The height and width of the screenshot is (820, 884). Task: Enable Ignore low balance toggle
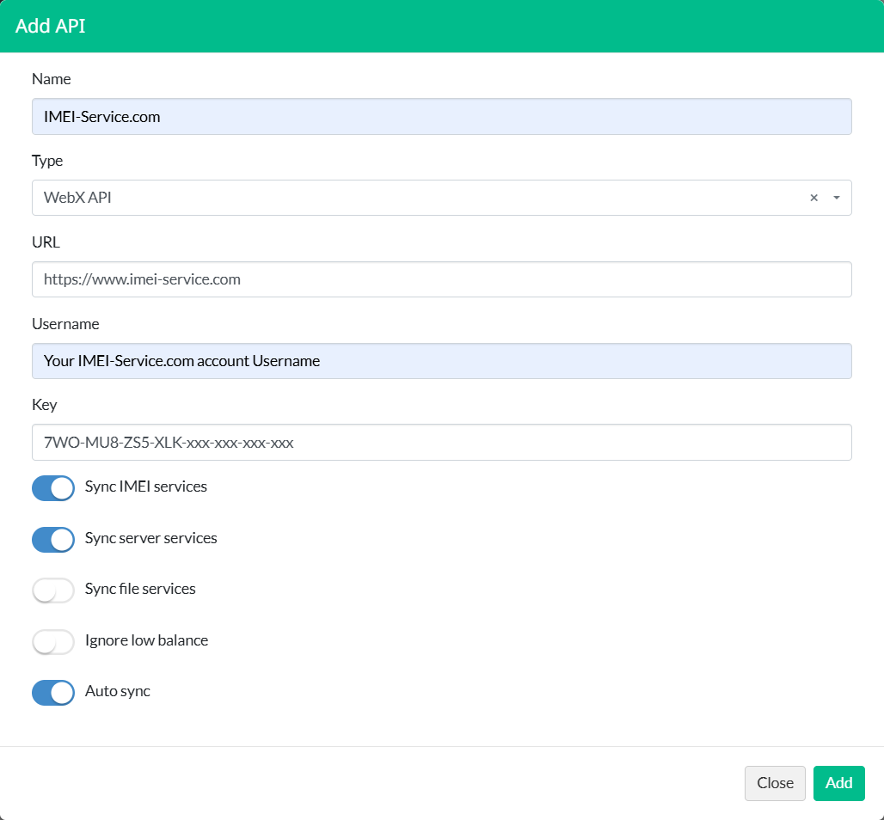click(x=53, y=642)
